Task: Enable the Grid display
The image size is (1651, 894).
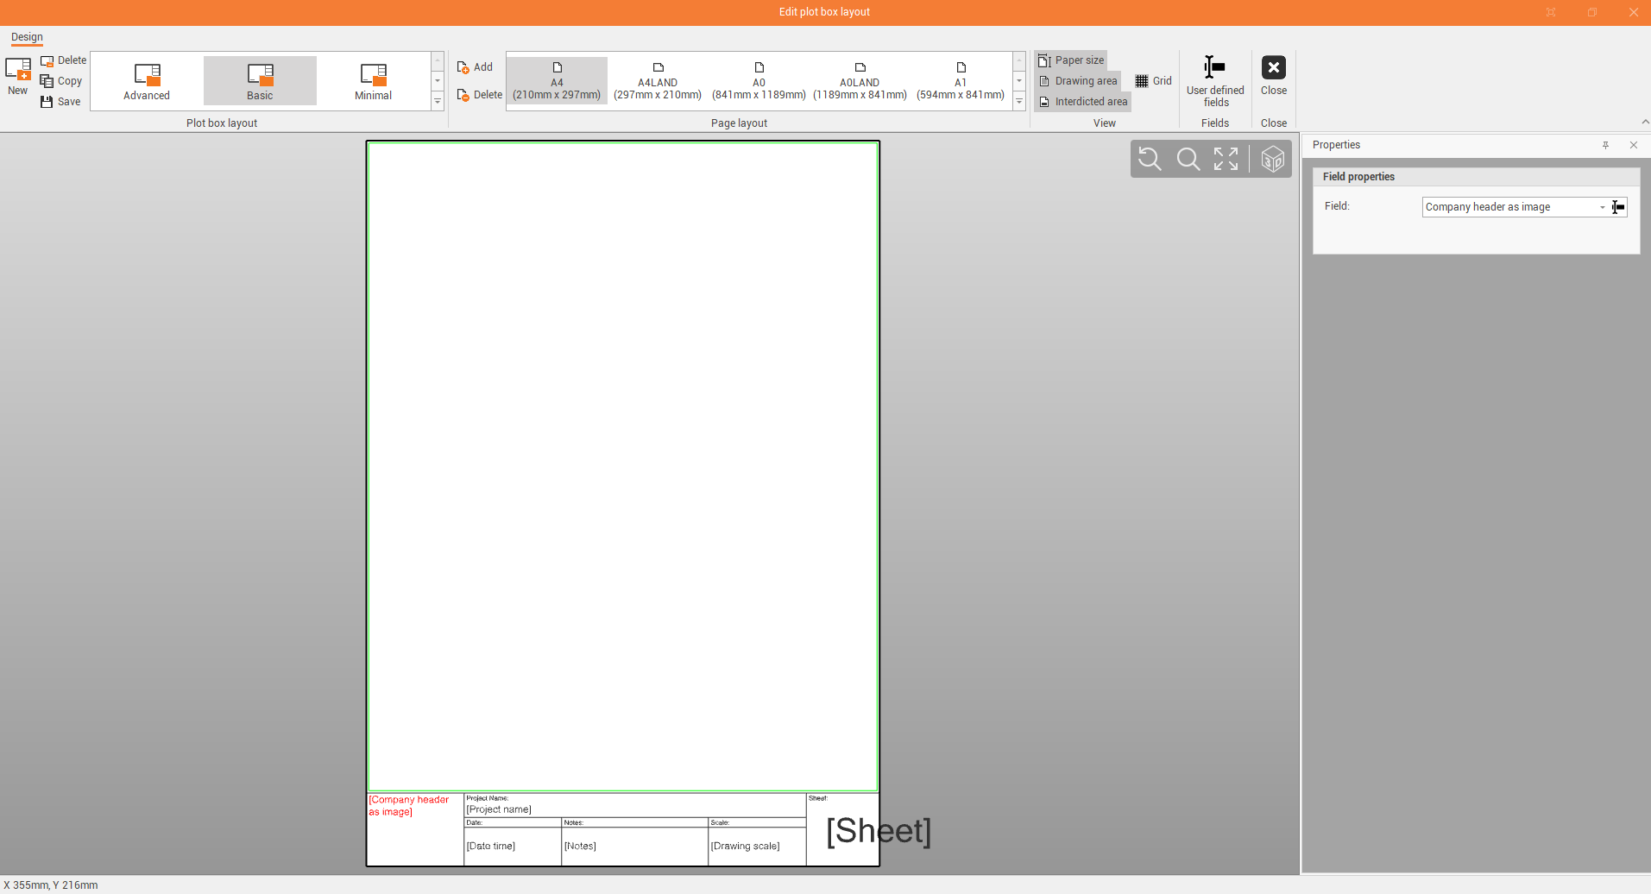Action: 1153,81
